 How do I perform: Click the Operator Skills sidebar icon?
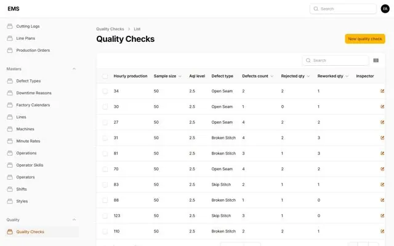pos(10,165)
